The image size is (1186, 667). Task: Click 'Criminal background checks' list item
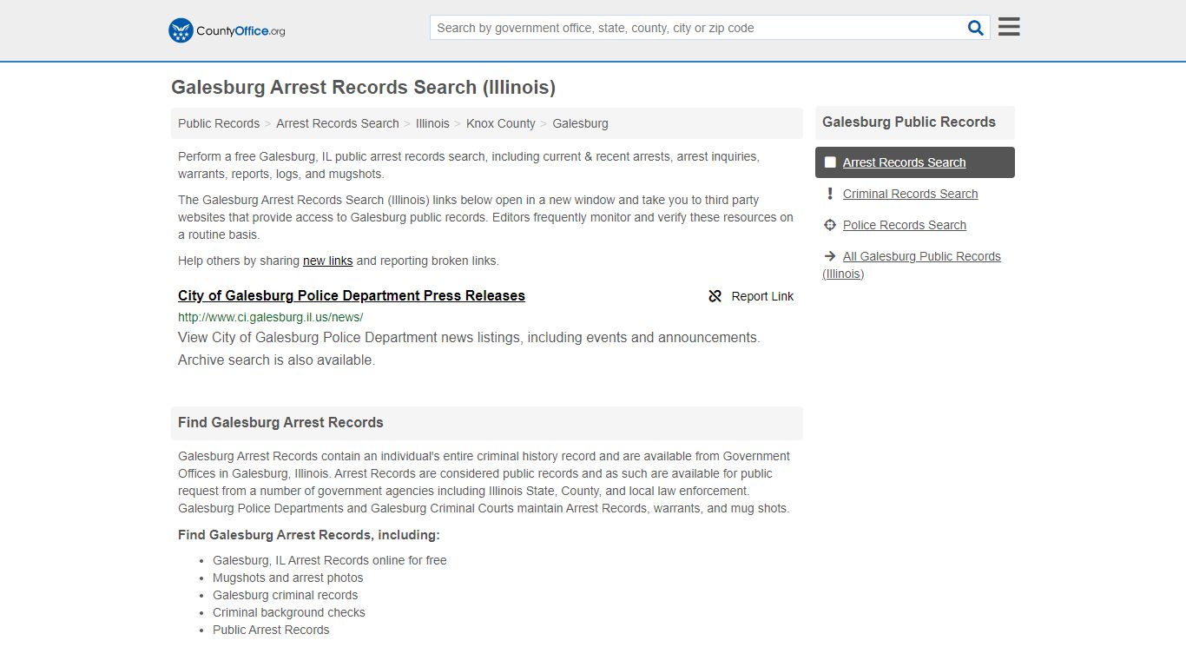289,612
